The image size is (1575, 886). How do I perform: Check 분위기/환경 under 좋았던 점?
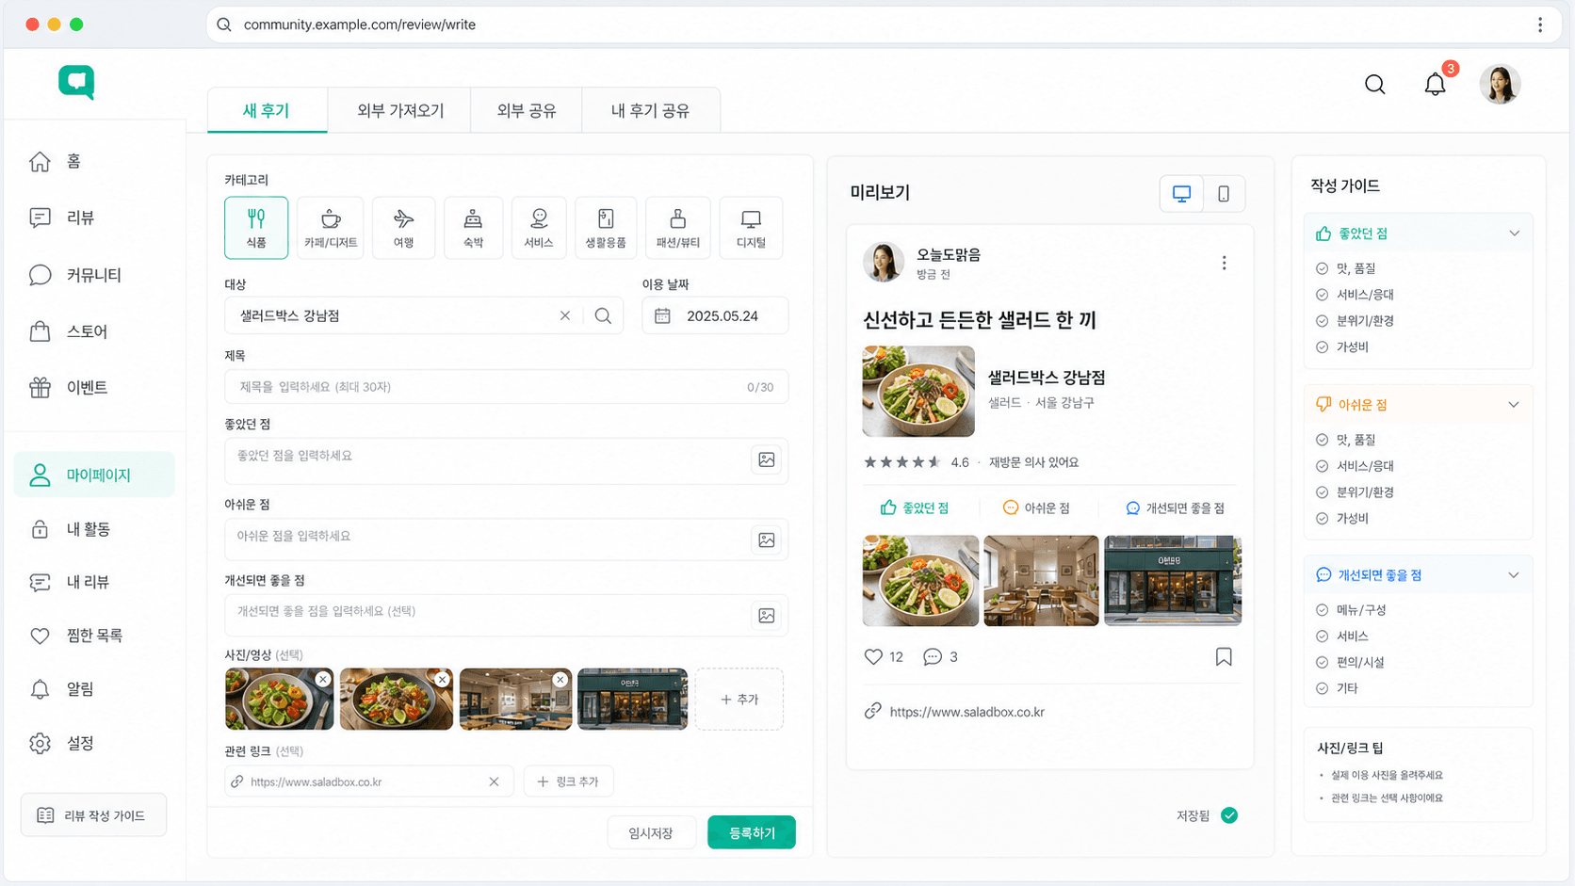click(x=1323, y=321)
